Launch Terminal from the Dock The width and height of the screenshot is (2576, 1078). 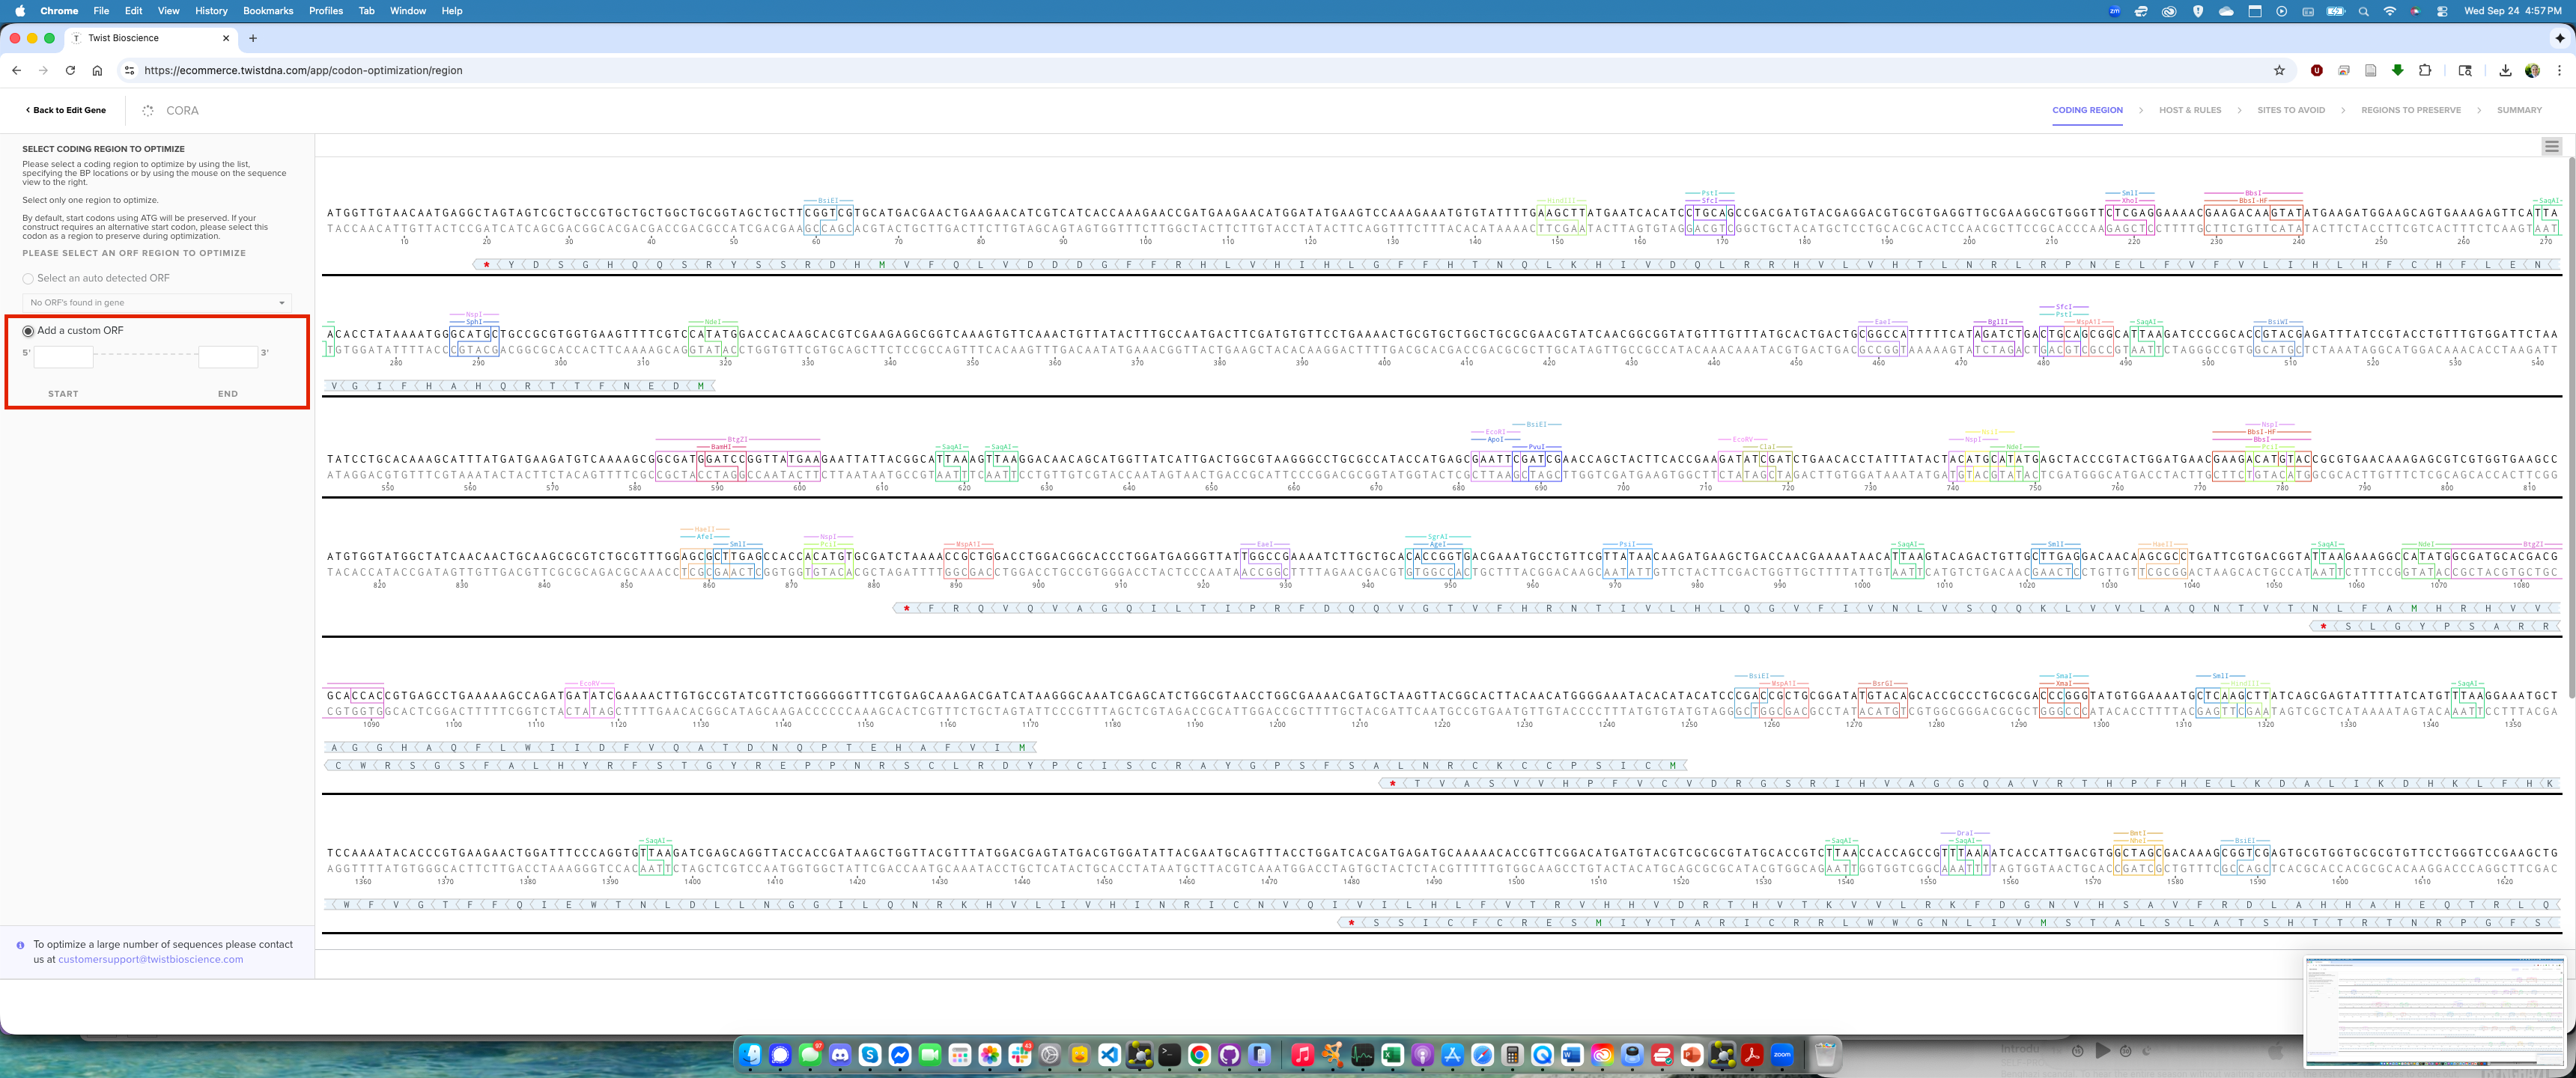[1169, 1054]
